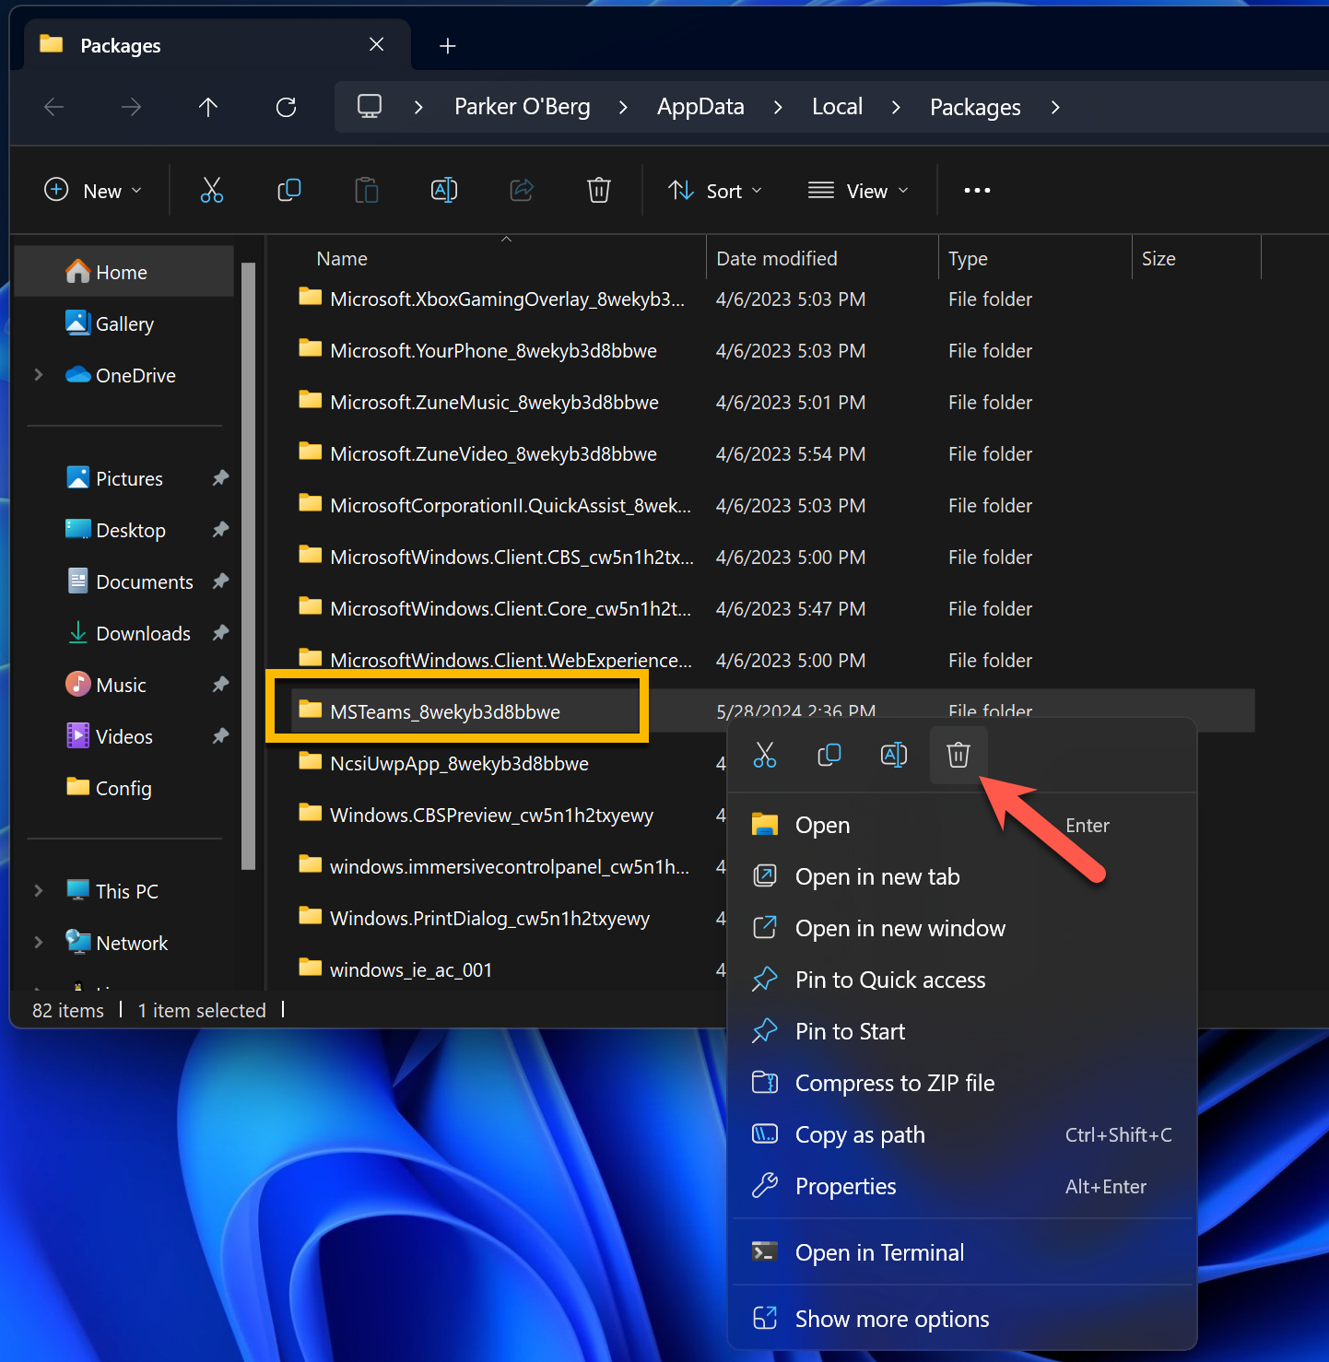Click the Share icon in the toolbar
This screenshot has height=1362, width=1329.
coord(522,191)
